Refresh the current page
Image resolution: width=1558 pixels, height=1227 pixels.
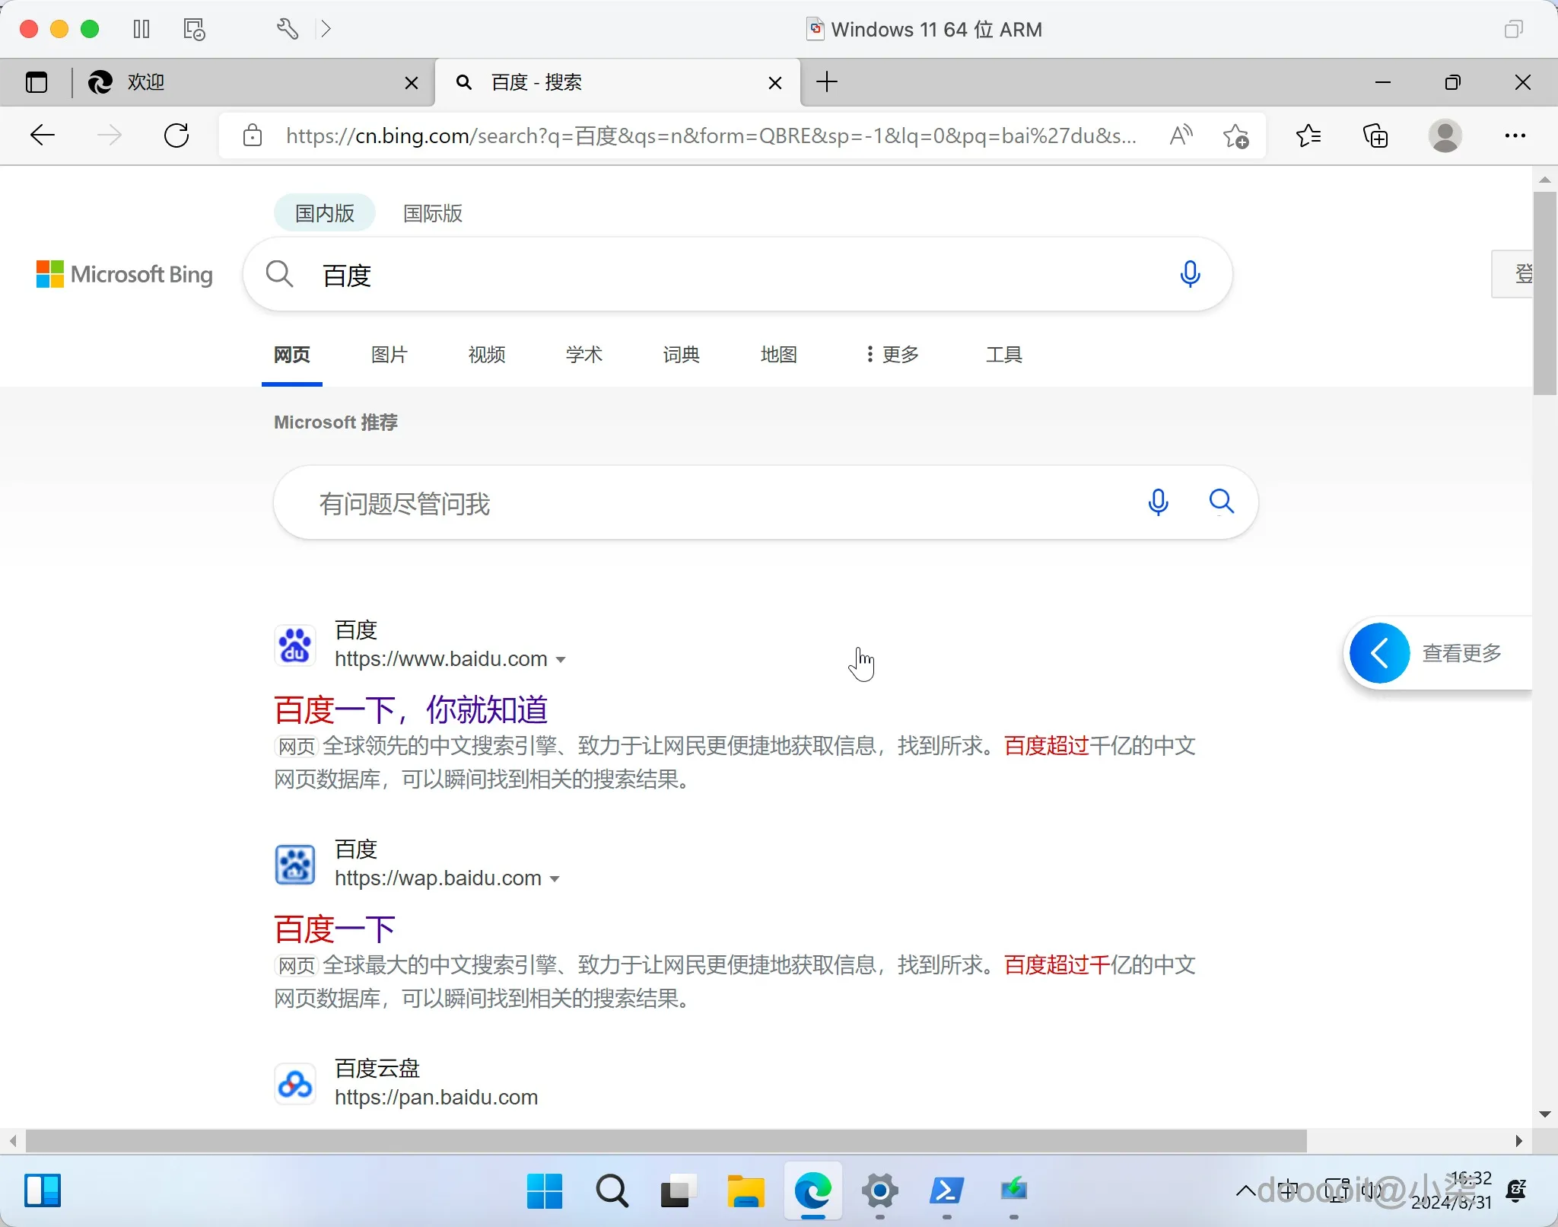tap(176, 135)
